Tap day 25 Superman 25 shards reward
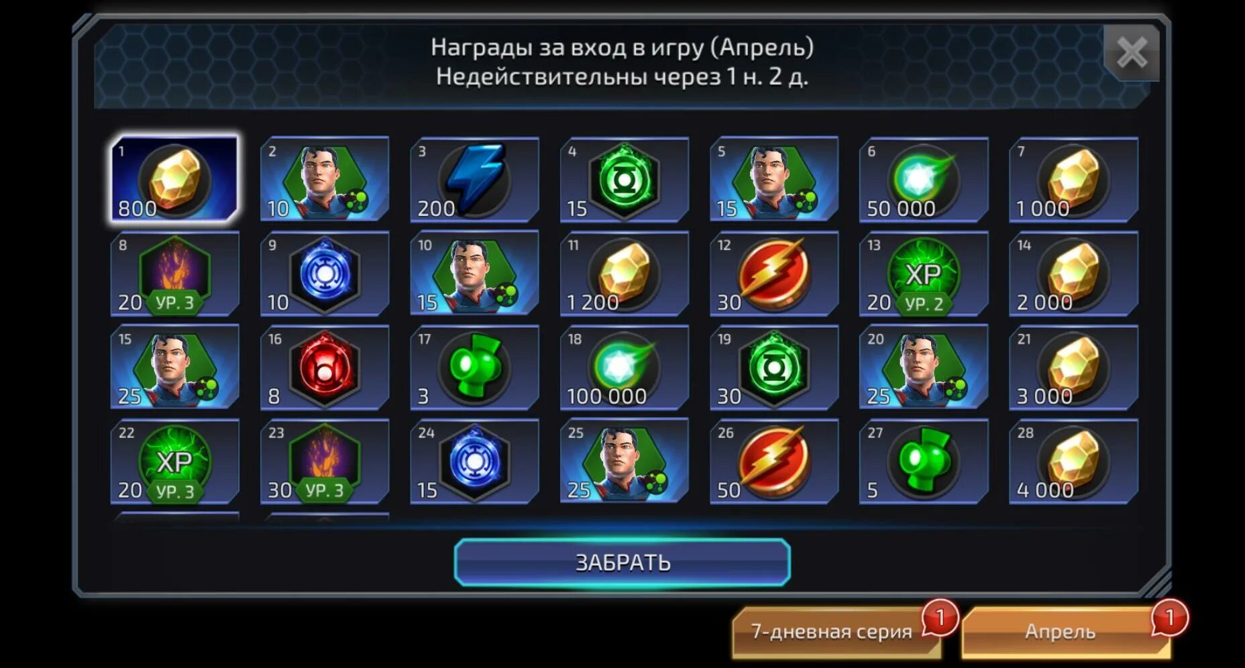Screen dimensions: 1245x668 pos(624,461)
